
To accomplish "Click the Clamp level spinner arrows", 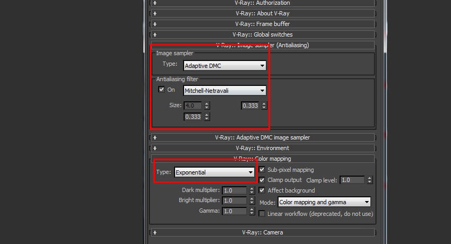I will tap(370, 180).
